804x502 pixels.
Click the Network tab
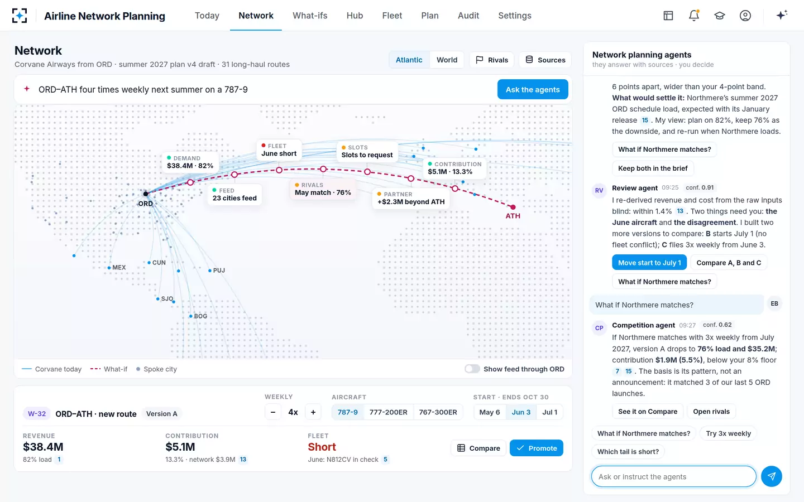(256, 16)
